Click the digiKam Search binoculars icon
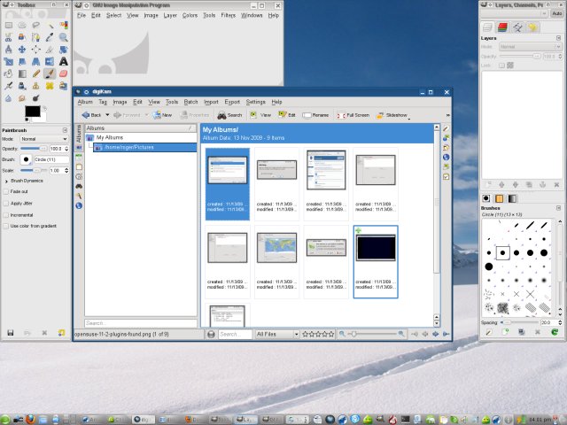Viewport: 567px width, 425px height. pos(222,115)
